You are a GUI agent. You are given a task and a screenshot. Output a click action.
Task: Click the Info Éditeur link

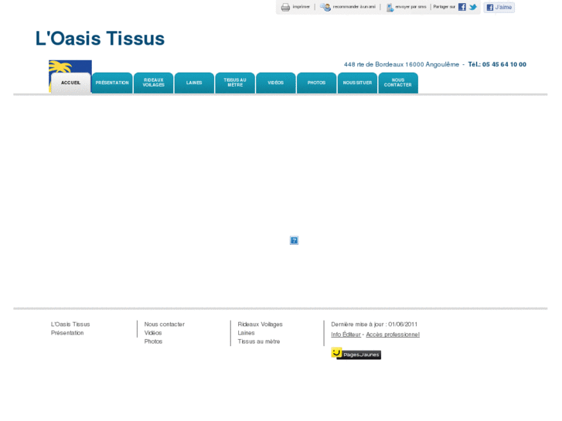coord(346,334)
